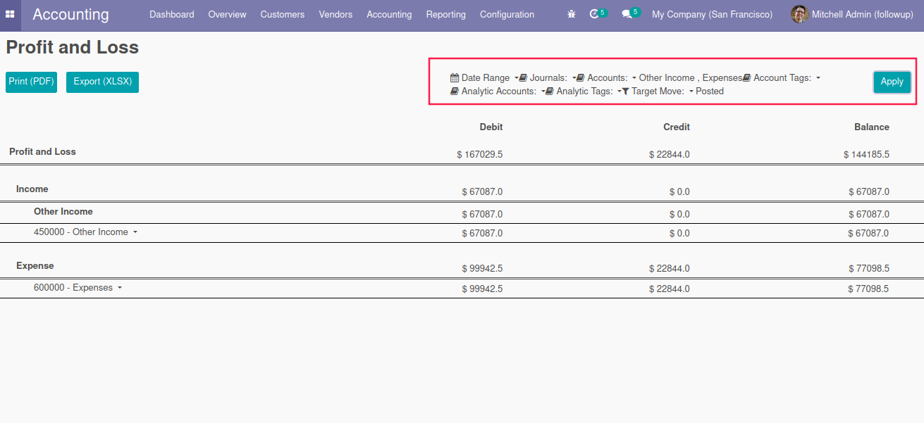Click the Expense section row label
Viewport: 924px width, 423px height.
tap(35, 265)
